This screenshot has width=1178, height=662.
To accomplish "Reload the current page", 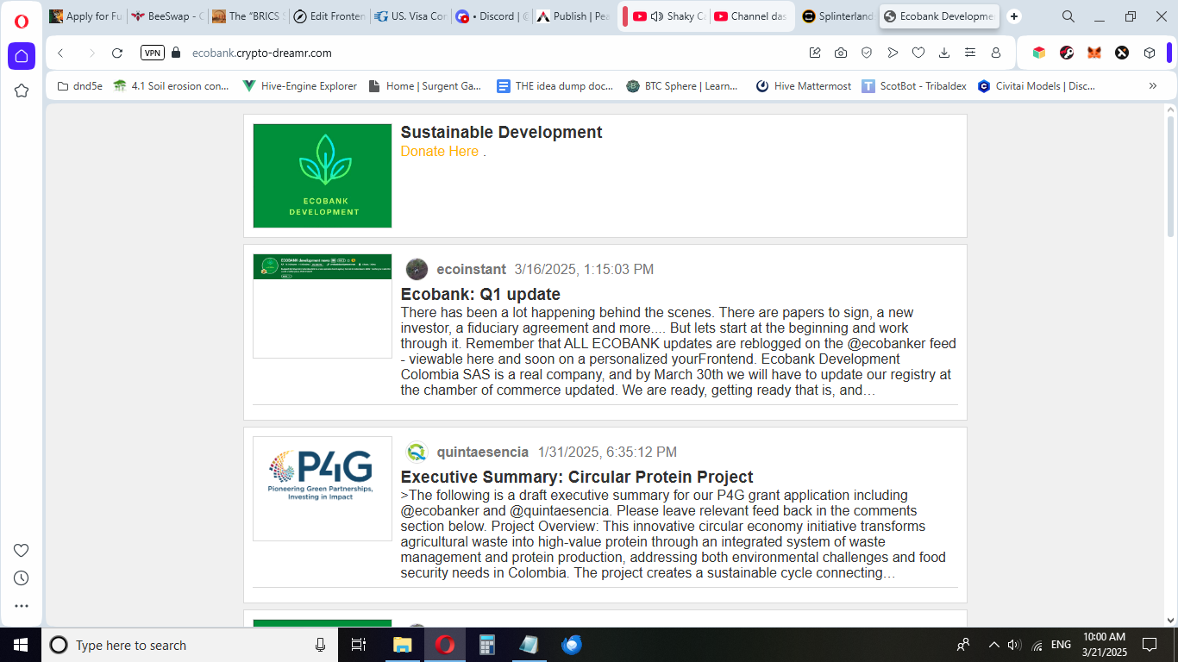I will 117,53.
